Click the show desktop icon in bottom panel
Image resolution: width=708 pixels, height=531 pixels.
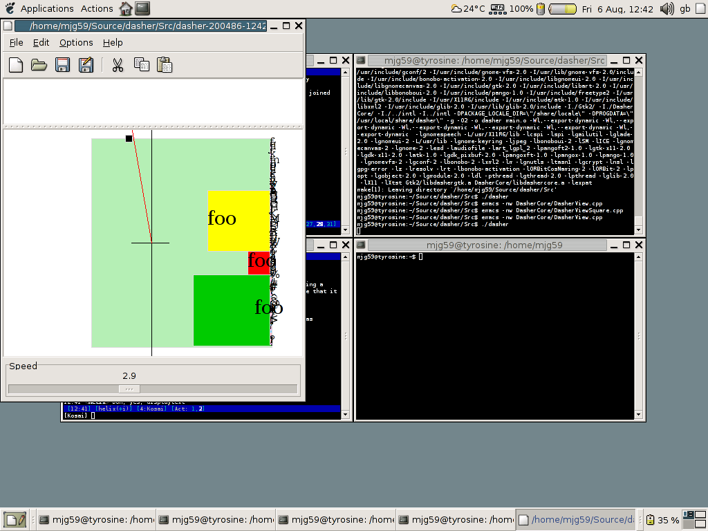15,520
